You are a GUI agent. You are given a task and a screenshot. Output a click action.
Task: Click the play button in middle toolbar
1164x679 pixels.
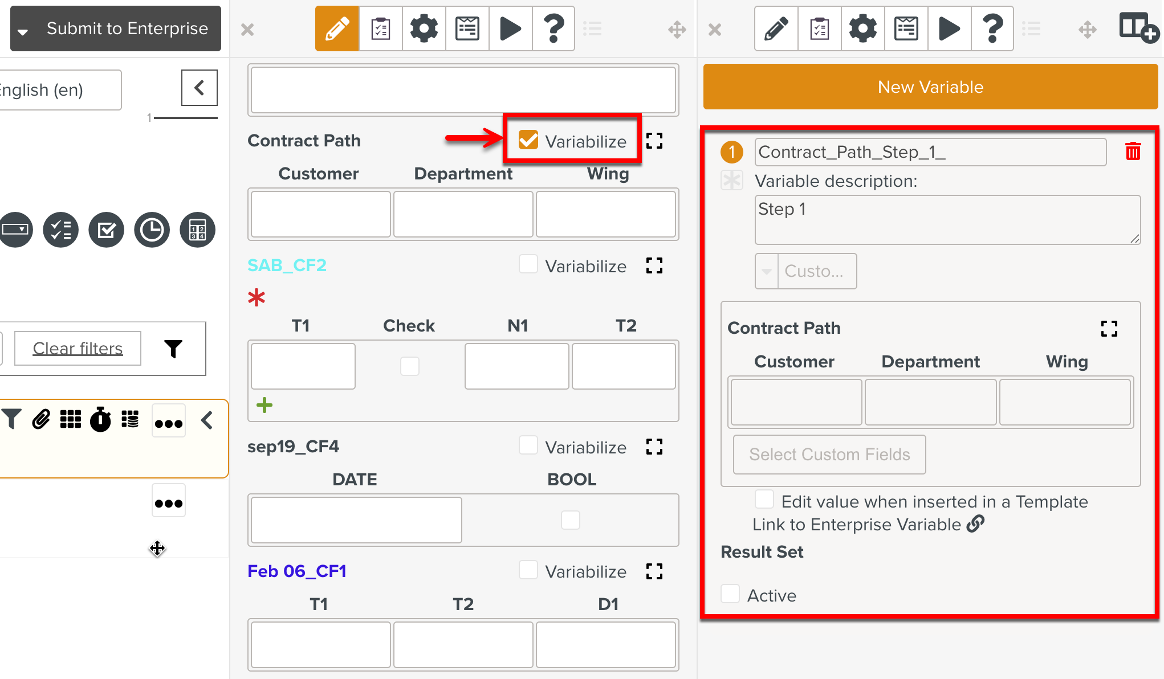coord(510,28)
